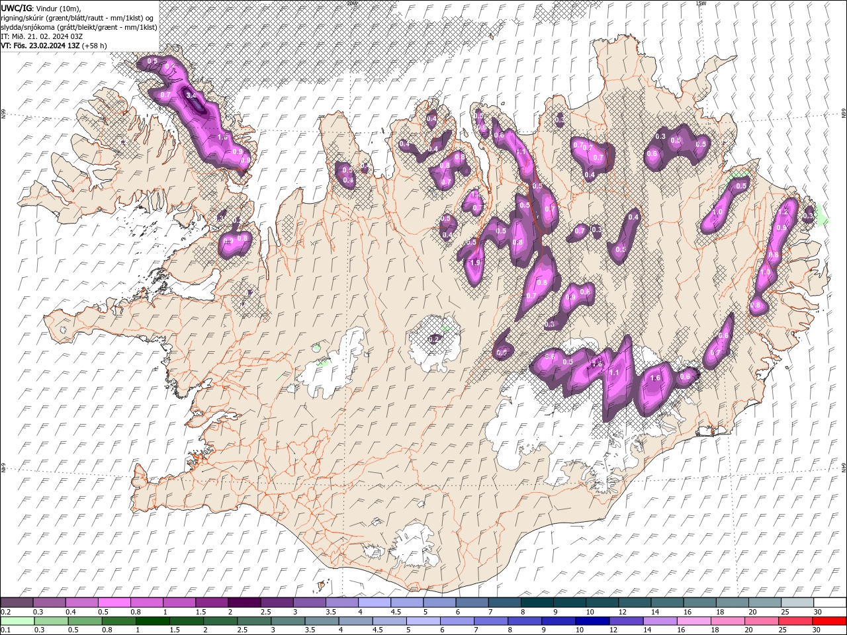Select the darkest purple swatch above the 2 label
The width and height of the screenshot is (847, 635).
pyautogui.click(x=244, y=603)
